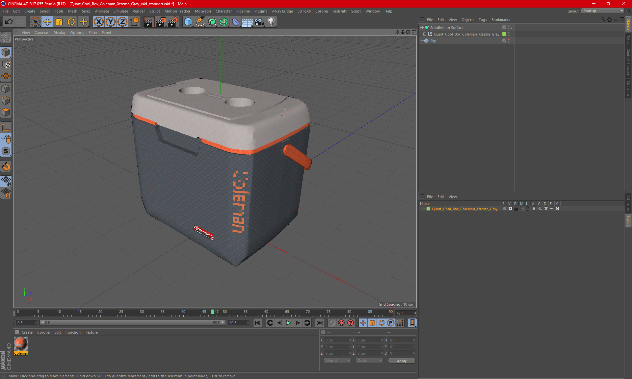Open the Render menu

click(x=139, y=11)
